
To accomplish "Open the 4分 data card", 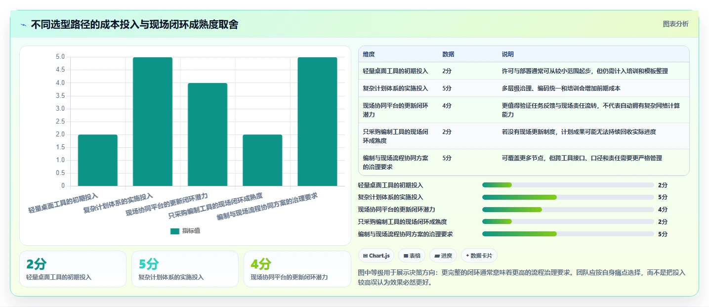I will coord(297,269).
